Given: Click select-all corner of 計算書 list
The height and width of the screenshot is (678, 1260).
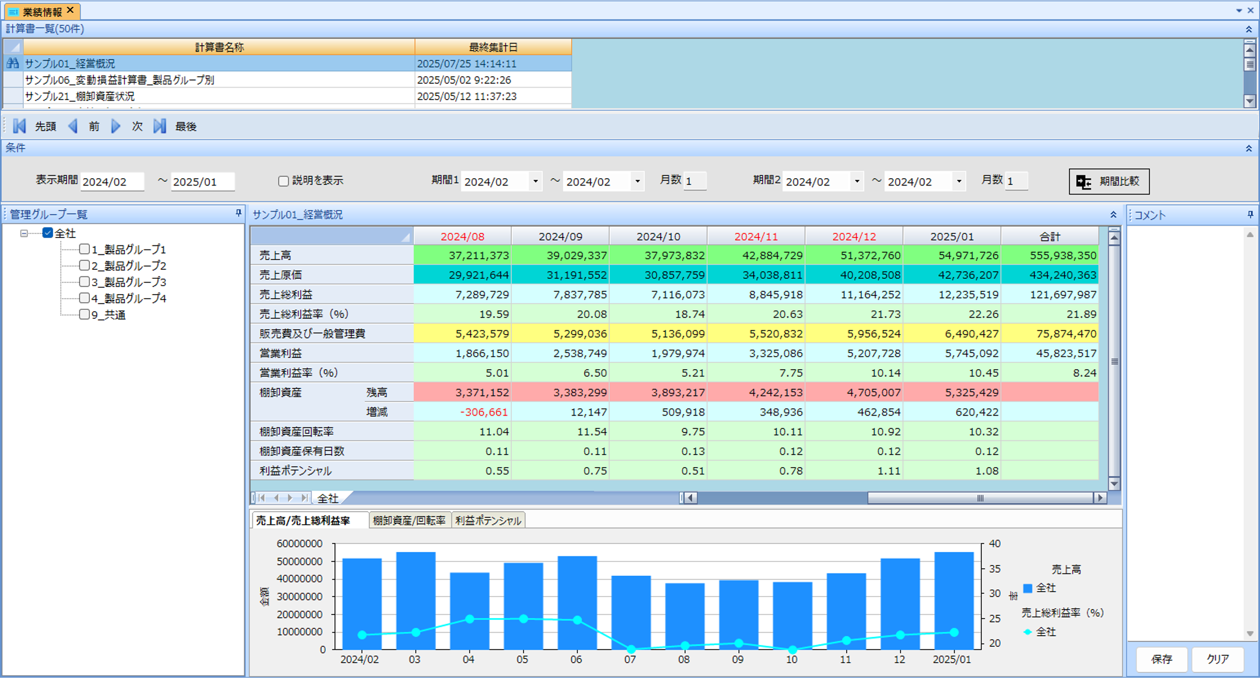Looking at the screenshot, I should [x=13, y=47].
